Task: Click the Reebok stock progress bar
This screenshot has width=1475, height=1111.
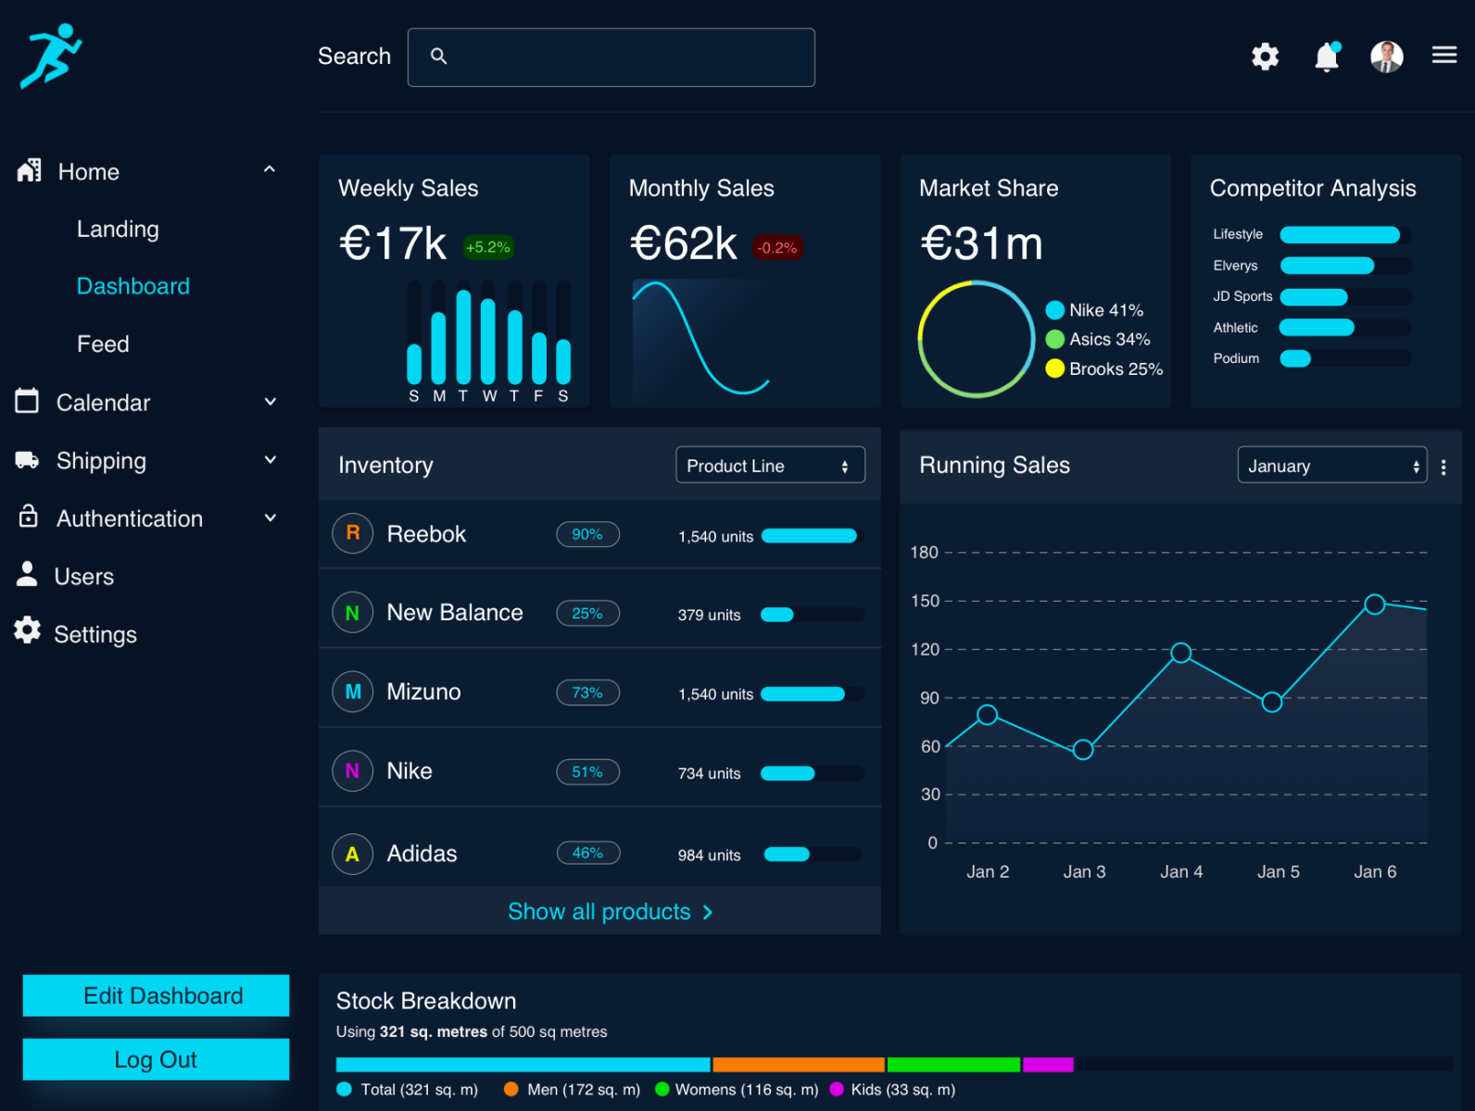Action: pyautogui.click(x=813, y=535)
